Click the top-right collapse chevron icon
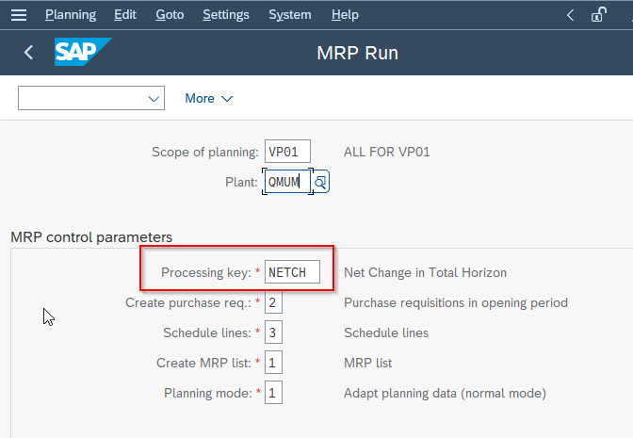Screen dimensions: 633x438 (570, 15)
